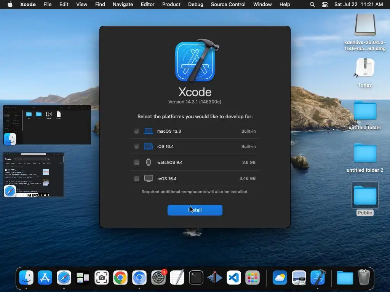The width and height of the screenshot is (390, 292).
Task: Open the Window menu
Action: (x=262, y=5)
